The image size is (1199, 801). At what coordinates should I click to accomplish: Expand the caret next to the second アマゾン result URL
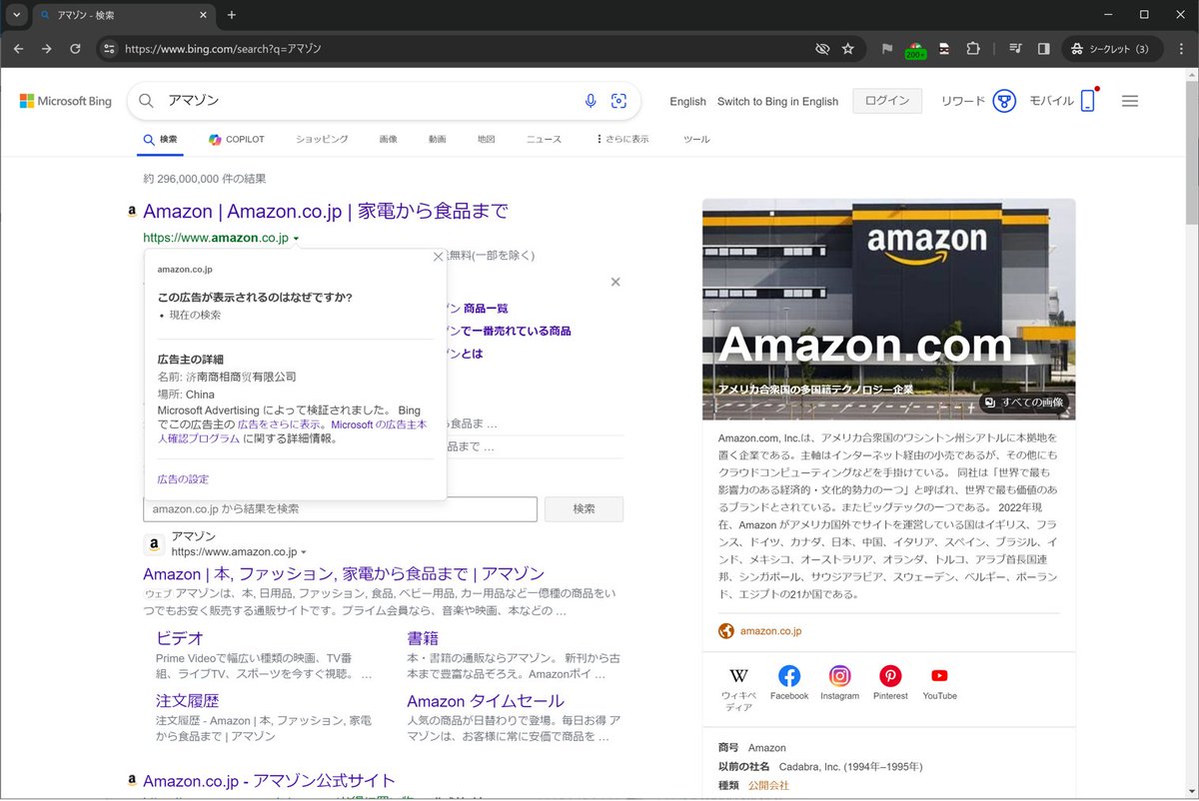click(304, 550)
